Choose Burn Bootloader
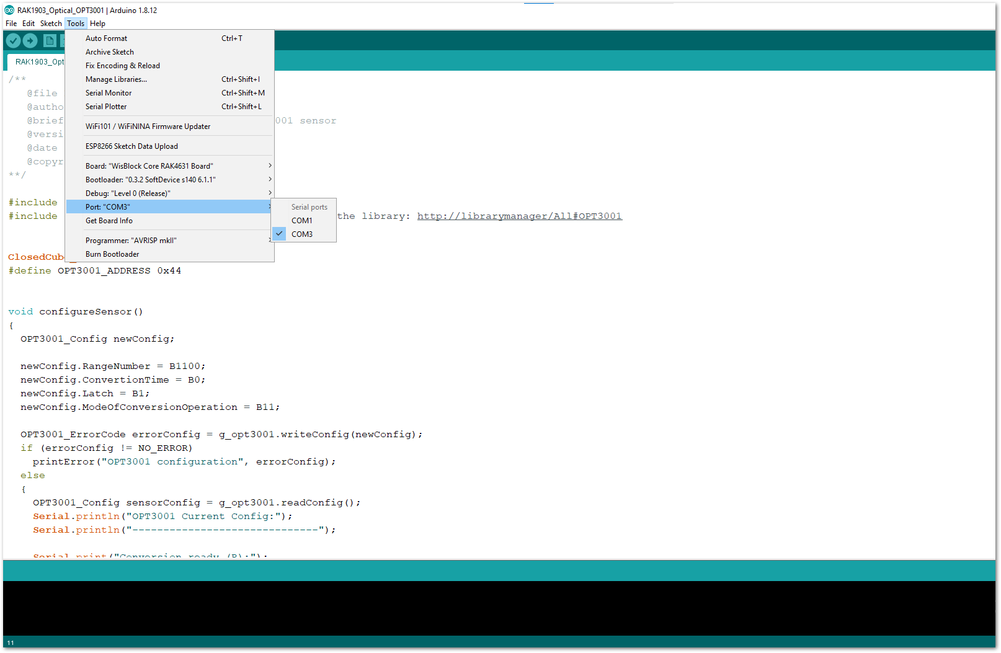The height and width of the screenshot is (653, 1001). 169,254
